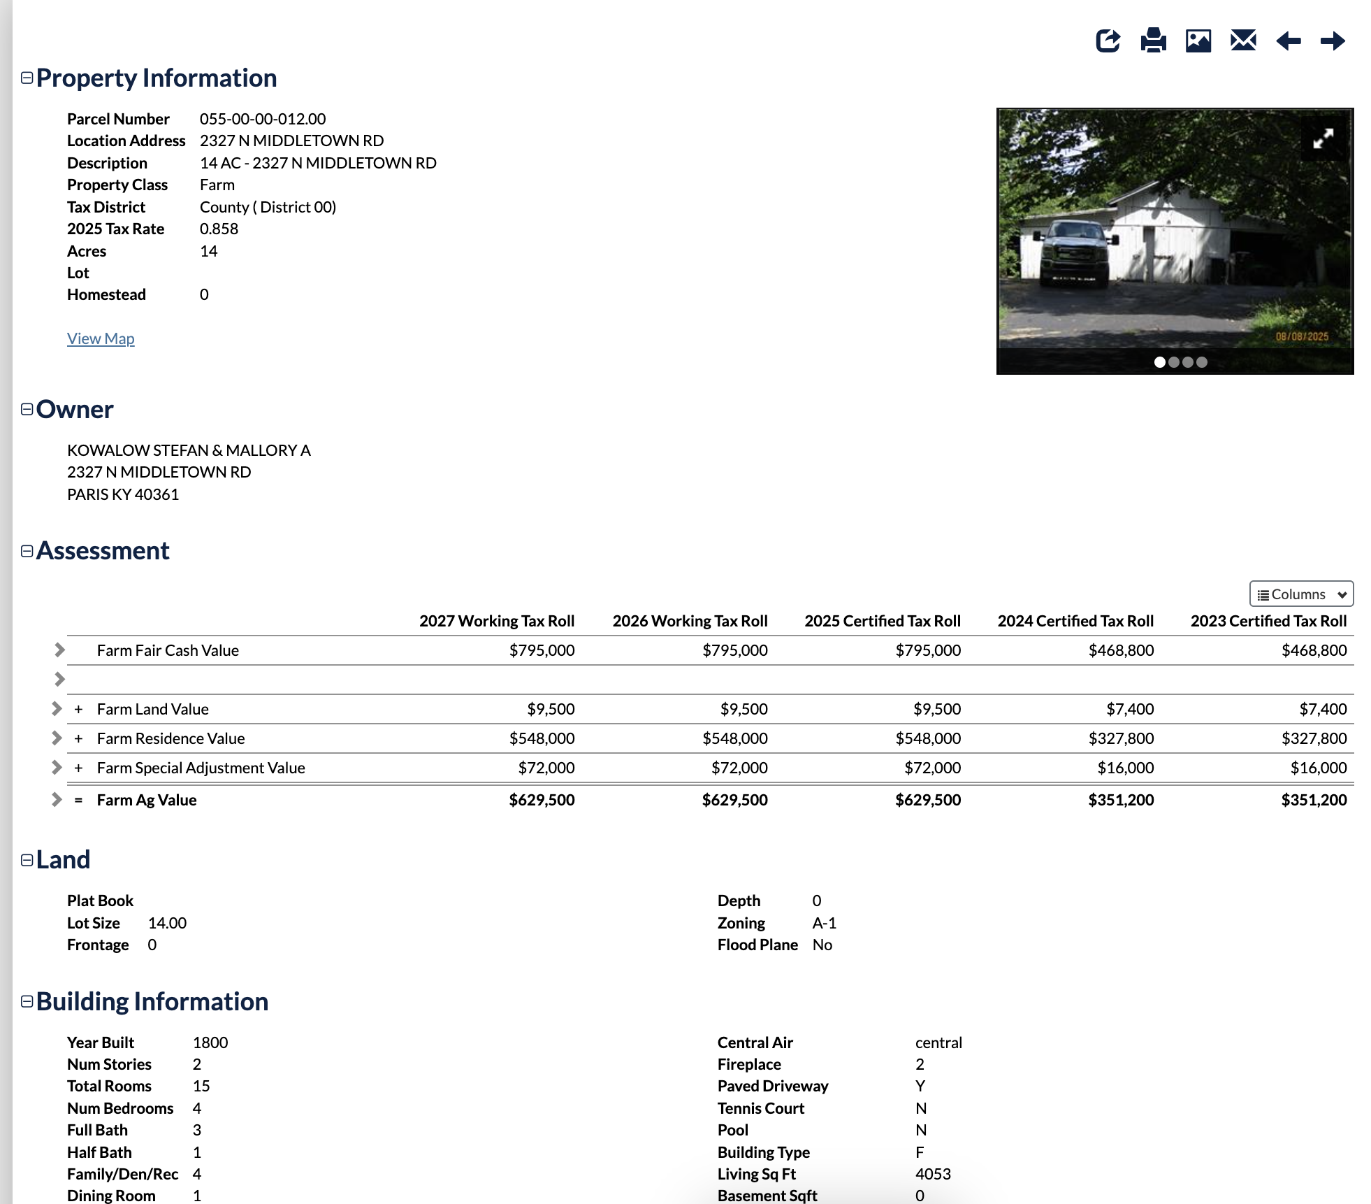Expand the Farm Ag Value row

(57, 800)
